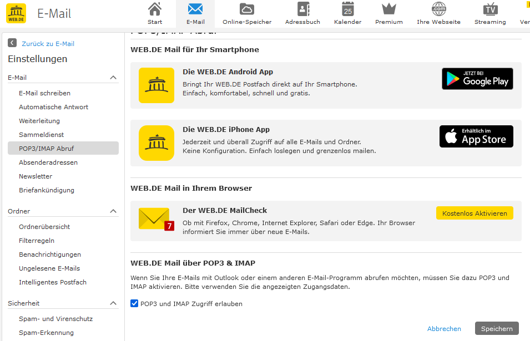Click the back arrow icon beside Zurück zu E-Mail
Viewport: 530px width, 341px height.
point(12,43)
